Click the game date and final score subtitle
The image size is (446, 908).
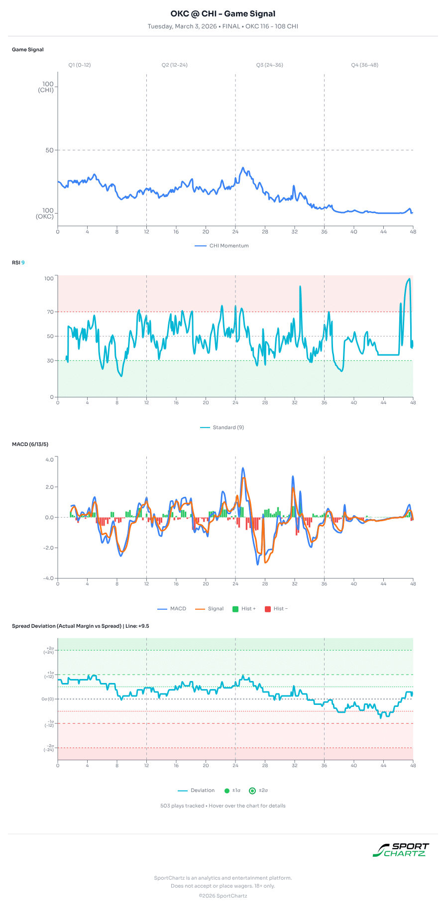click(x=223, y=26)
